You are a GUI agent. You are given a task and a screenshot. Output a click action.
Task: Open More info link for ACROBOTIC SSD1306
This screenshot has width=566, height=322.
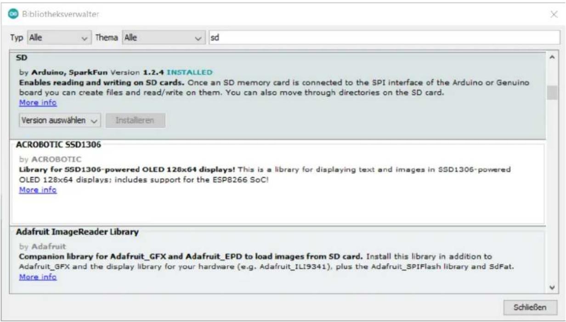click(38, 190)
